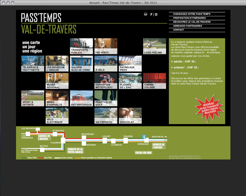Select the Chocolat thumbnail
This screenshot has width=246, height=196.
(130, 116)
